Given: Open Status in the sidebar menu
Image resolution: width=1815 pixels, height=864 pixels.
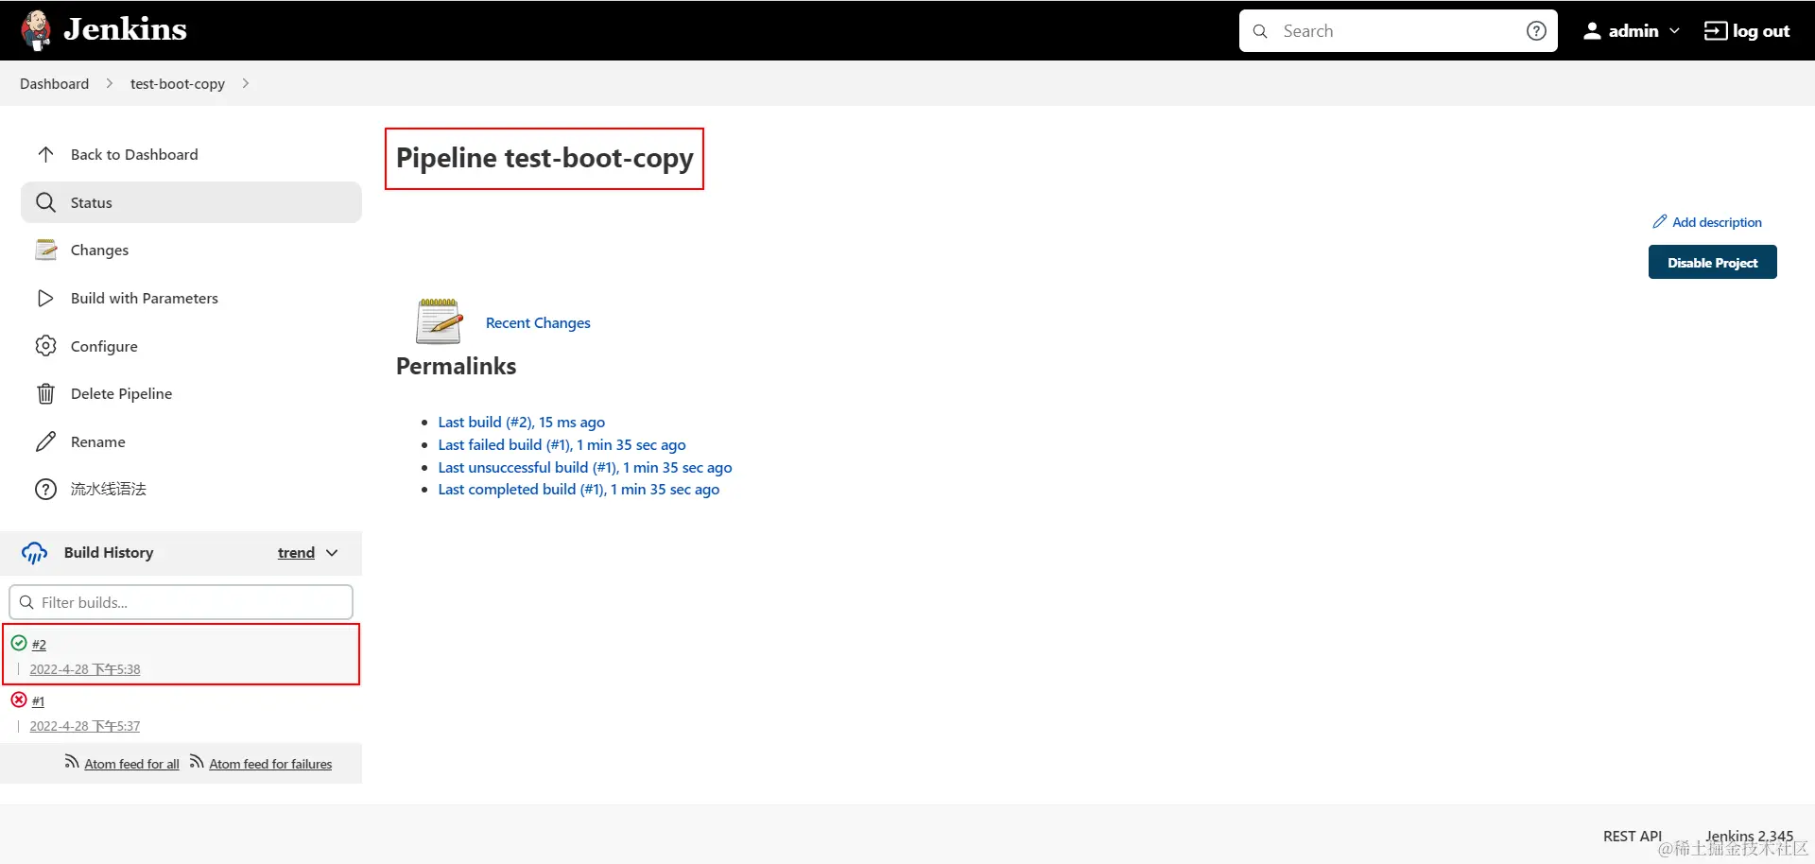Looking at the screenshot, I should [191, 202].
